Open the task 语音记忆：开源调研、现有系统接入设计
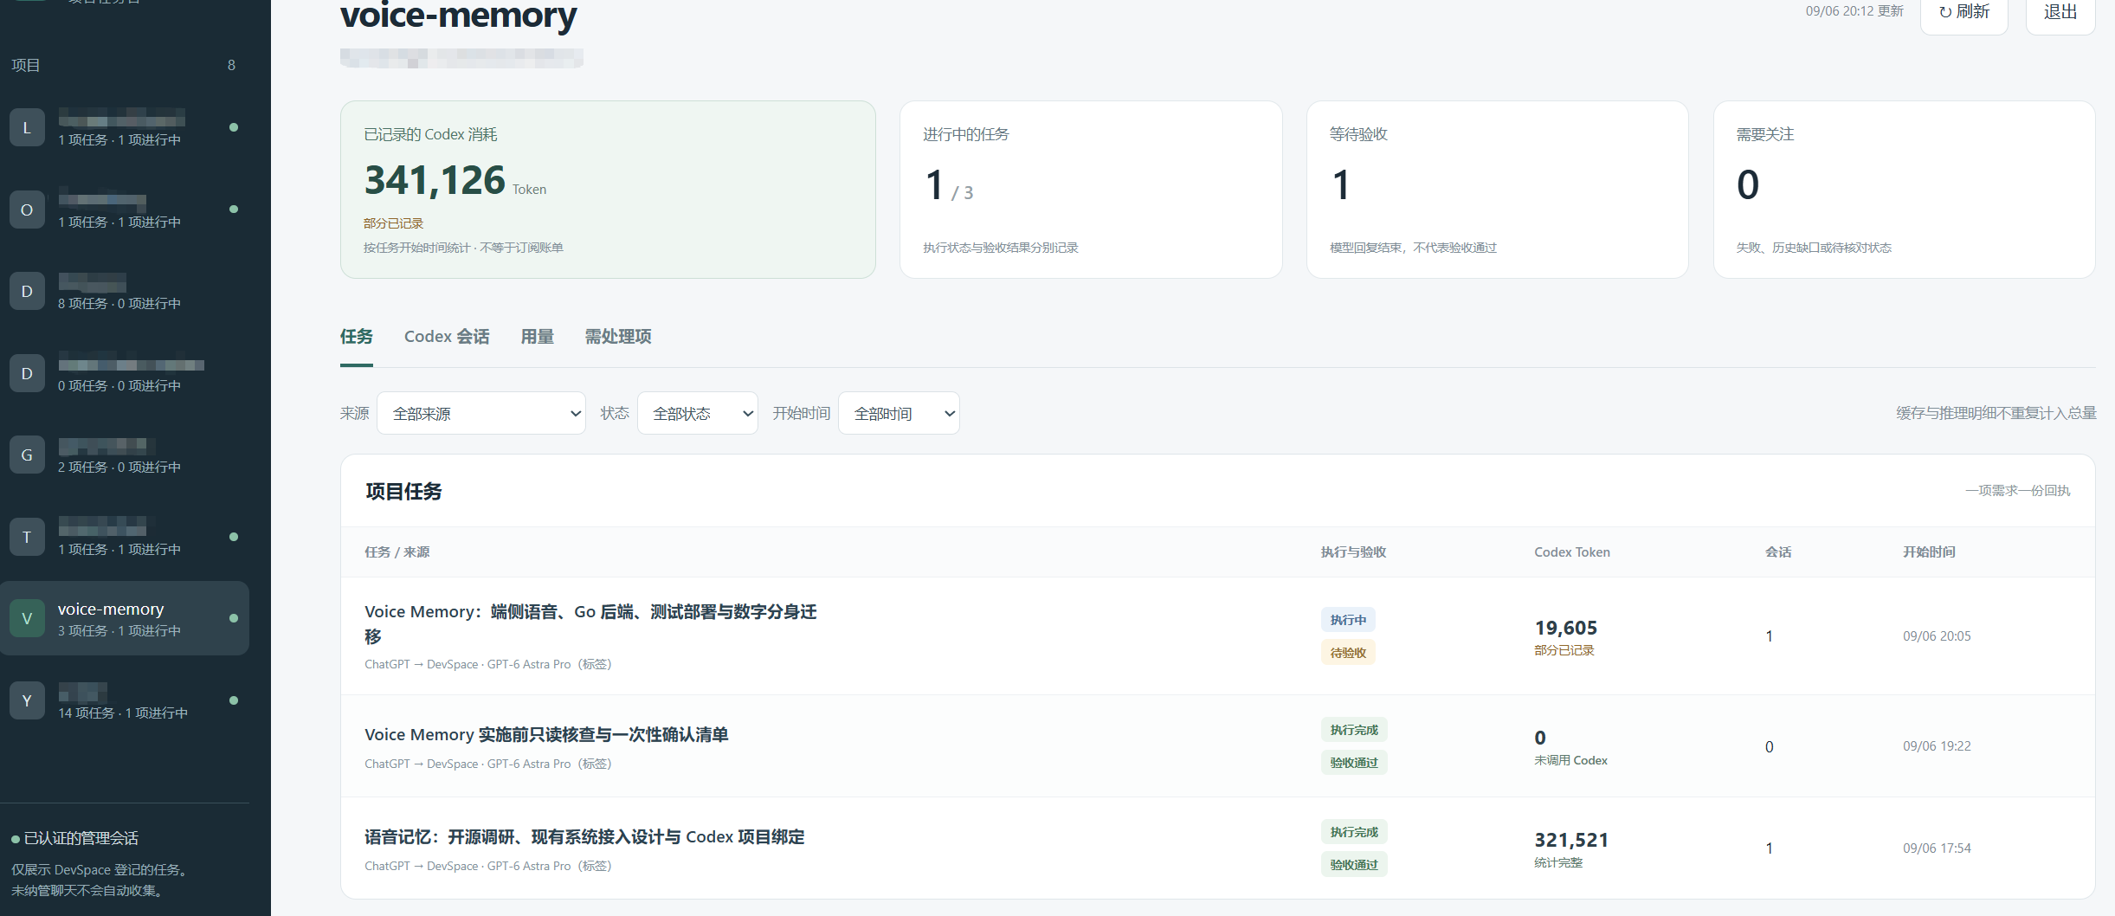The image size is (2115, 916). coord(584,837)
